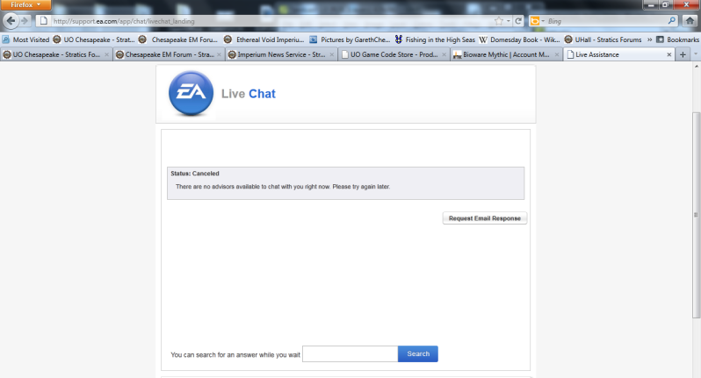Click the page vertical scrollbar thumb
This screenshot has width=701, height=378.
coord(696,215)
